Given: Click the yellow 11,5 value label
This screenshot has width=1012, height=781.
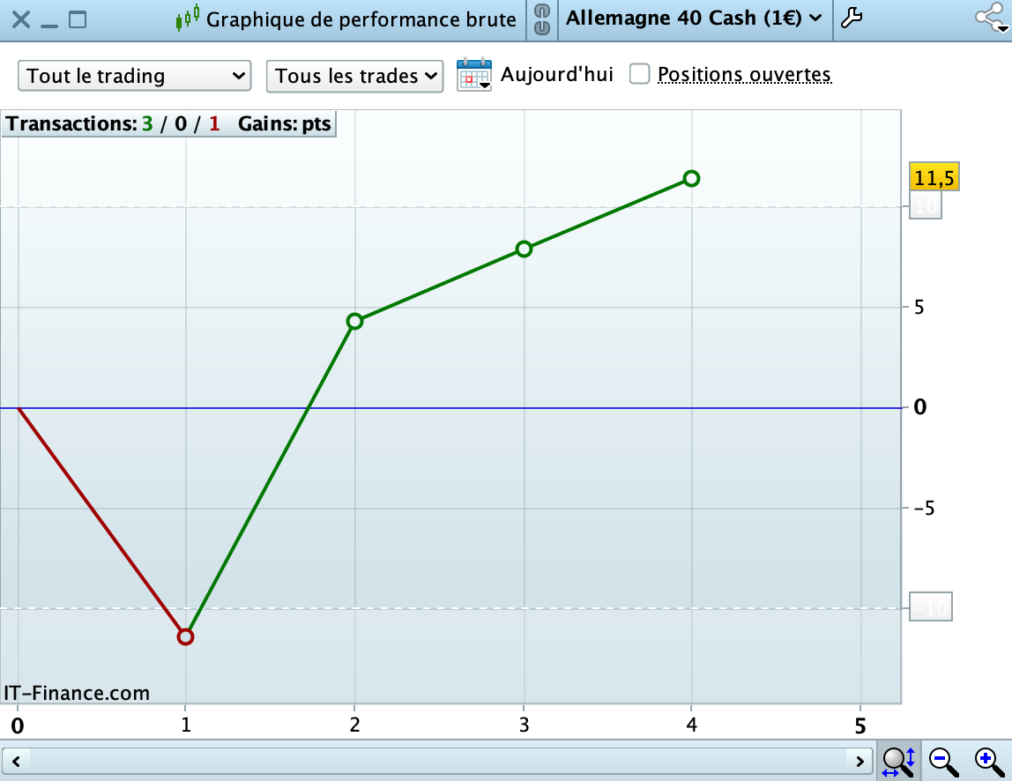Looking at the screenshot, I should (934, 177).
